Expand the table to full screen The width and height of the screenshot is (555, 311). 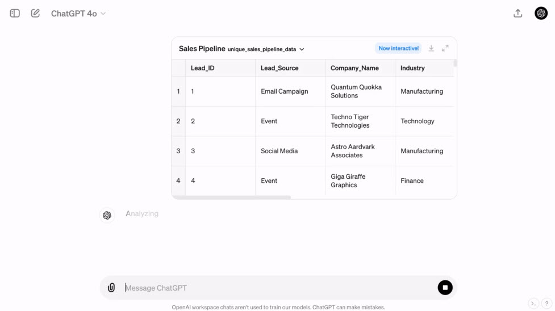(x=445, y=48)
